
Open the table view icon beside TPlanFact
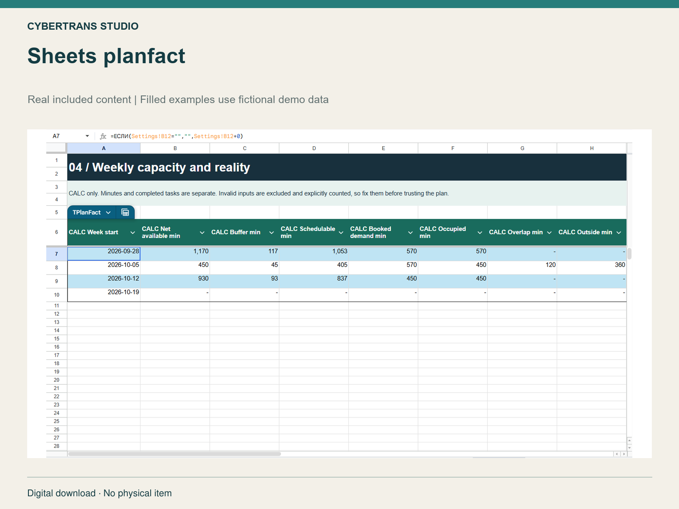[125, 213]
